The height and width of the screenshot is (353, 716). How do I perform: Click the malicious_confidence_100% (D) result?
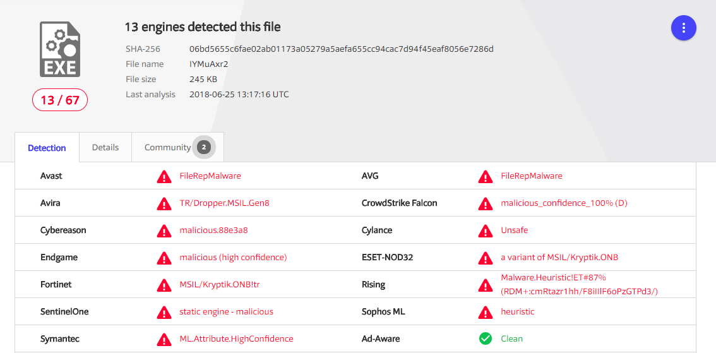coord(564,203)
